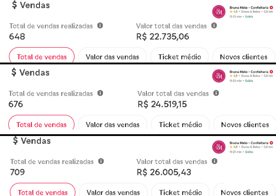Click middle Bruna Melo Confeitaria logo
The height and width of the screenshot is (196, 276).
(219, 76)
